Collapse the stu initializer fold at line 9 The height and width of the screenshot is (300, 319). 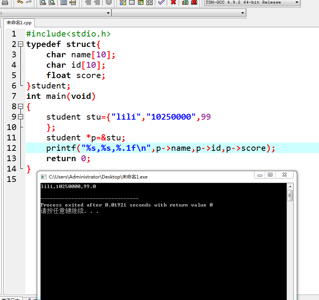[20, 117]
